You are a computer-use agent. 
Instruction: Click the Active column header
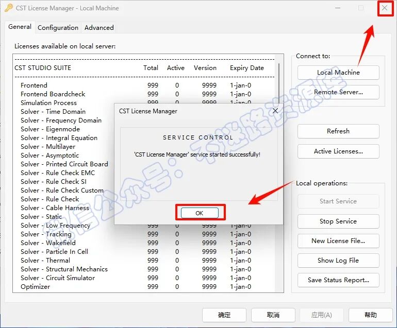point(176,68)
